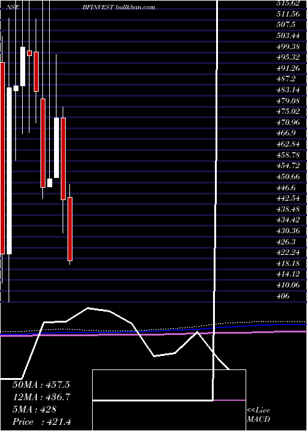Click the small red candle near 499
The height and width of the screenshot is (431, 307).
point(29,53)
